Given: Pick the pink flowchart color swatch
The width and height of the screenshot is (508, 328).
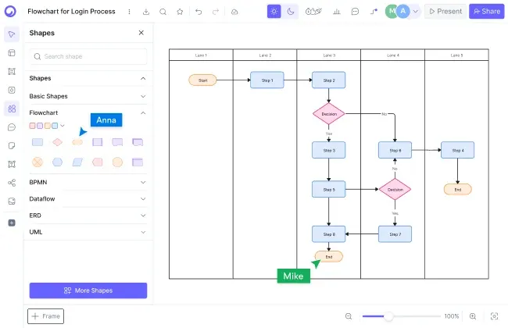Looking at the screenshot, I should click(x=32, y=126).
